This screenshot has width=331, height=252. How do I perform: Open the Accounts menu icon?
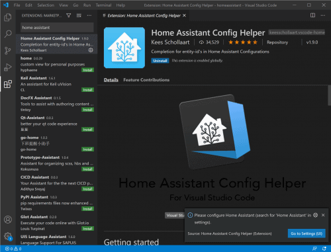(x=8, y=220)
